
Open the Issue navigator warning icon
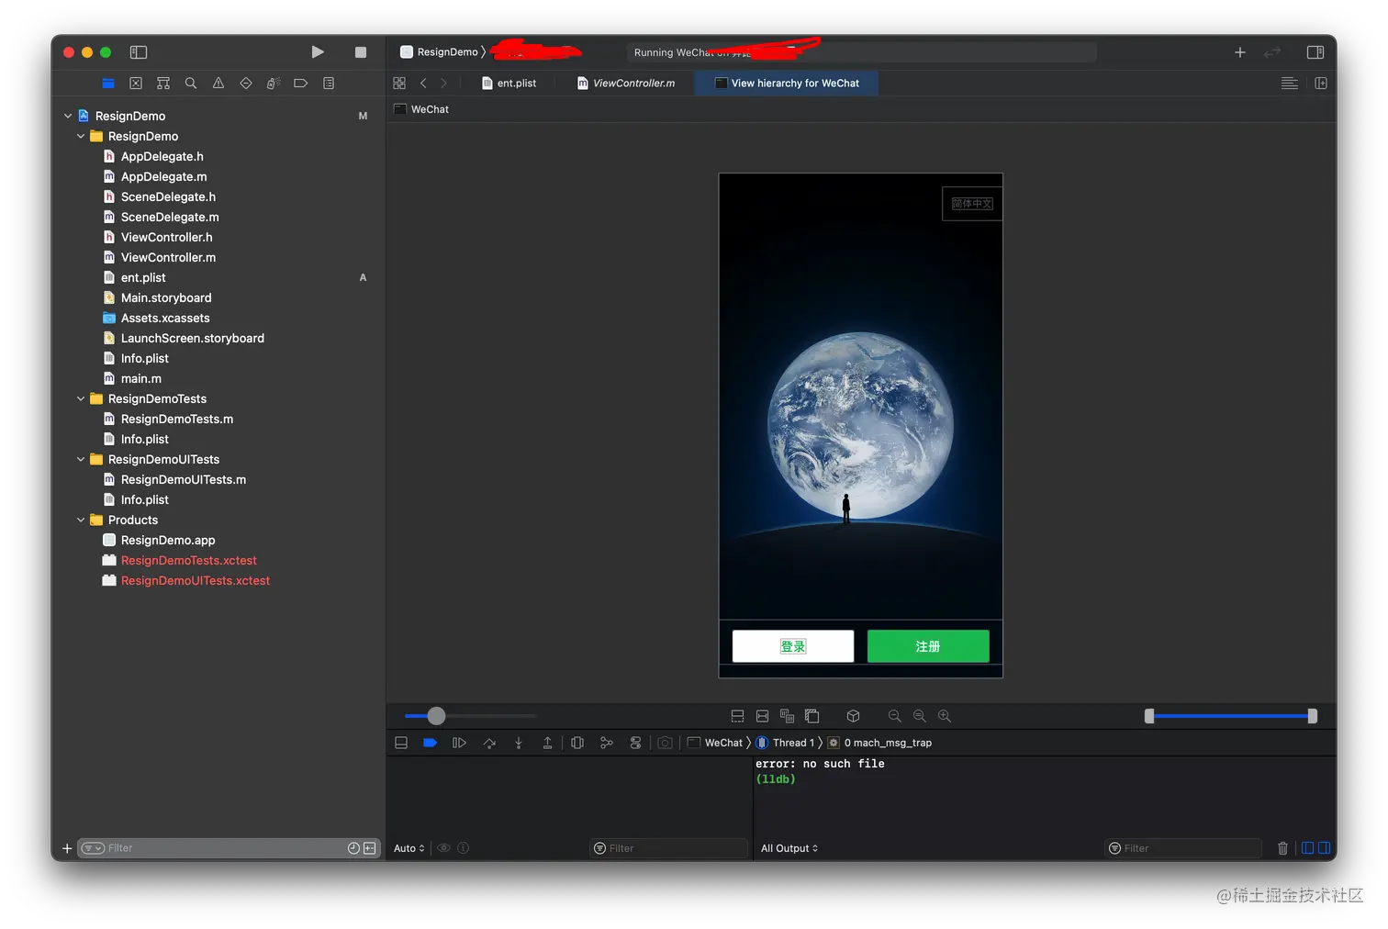[218, 84]
